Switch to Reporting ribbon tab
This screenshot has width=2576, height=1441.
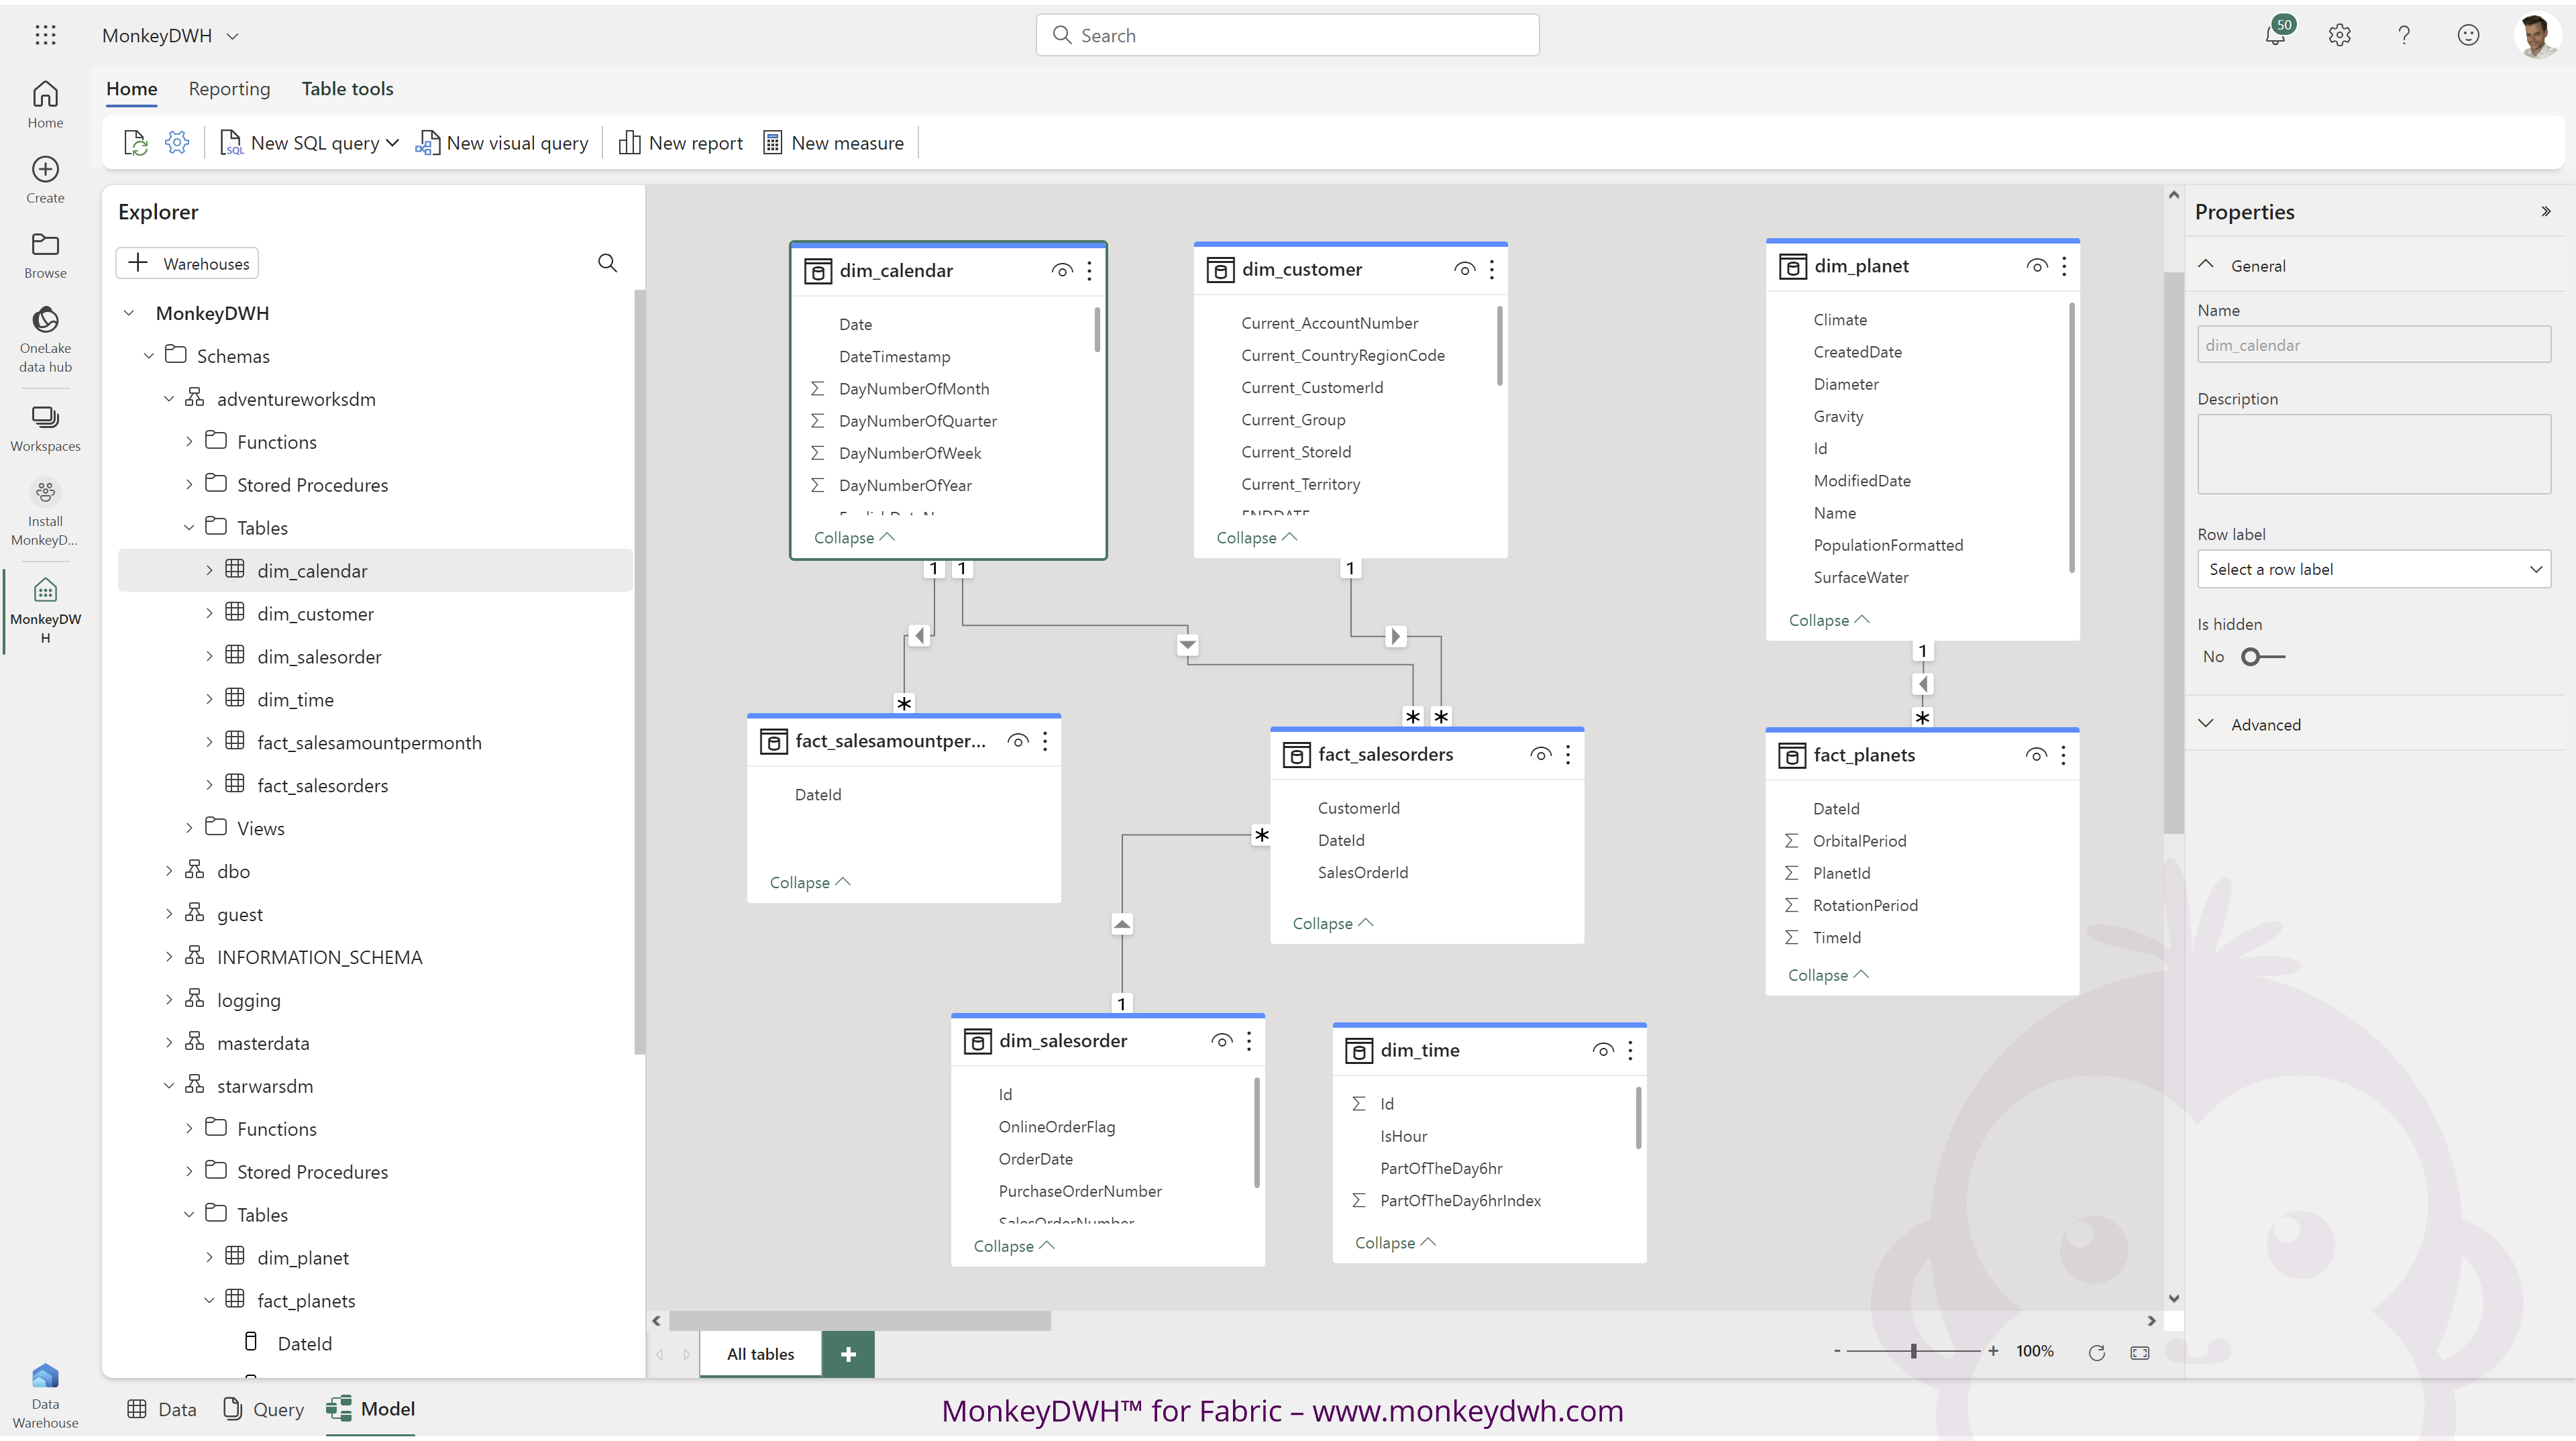click(229, 89)
